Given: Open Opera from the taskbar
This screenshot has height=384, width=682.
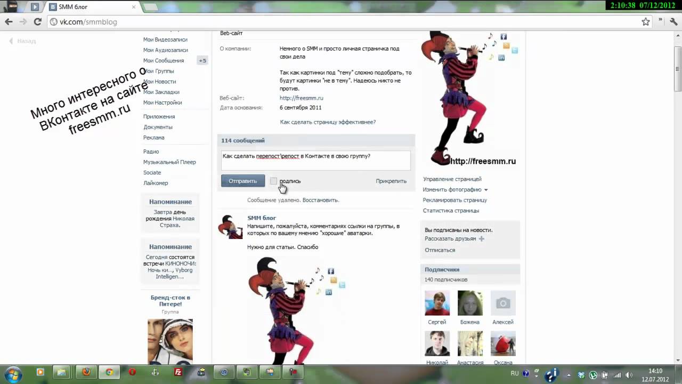Looking at the screenshot, I should [x=132, y=372].
